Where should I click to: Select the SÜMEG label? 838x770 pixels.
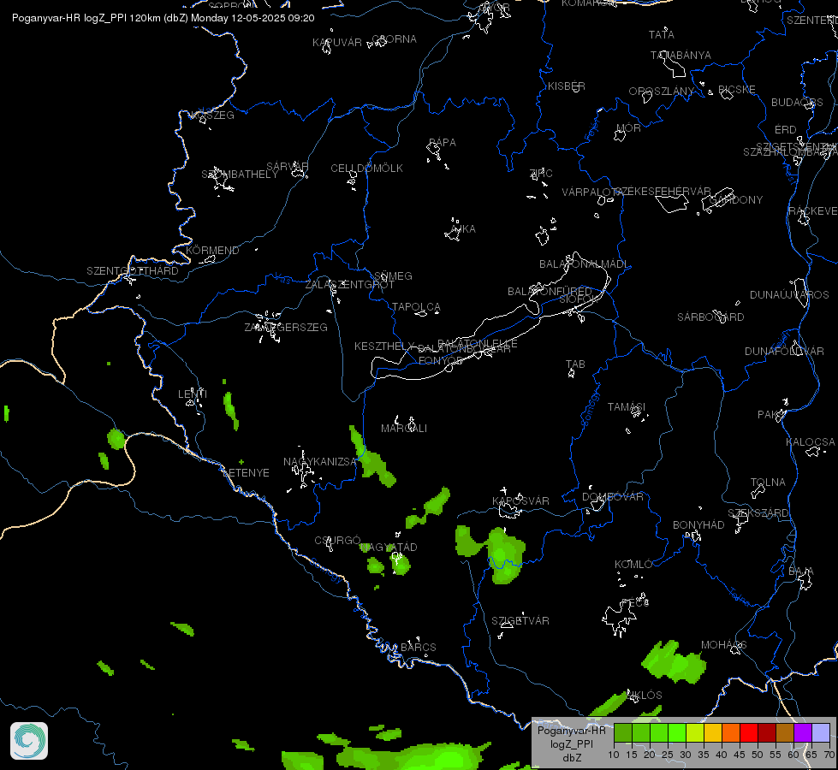tap(393, 276)
